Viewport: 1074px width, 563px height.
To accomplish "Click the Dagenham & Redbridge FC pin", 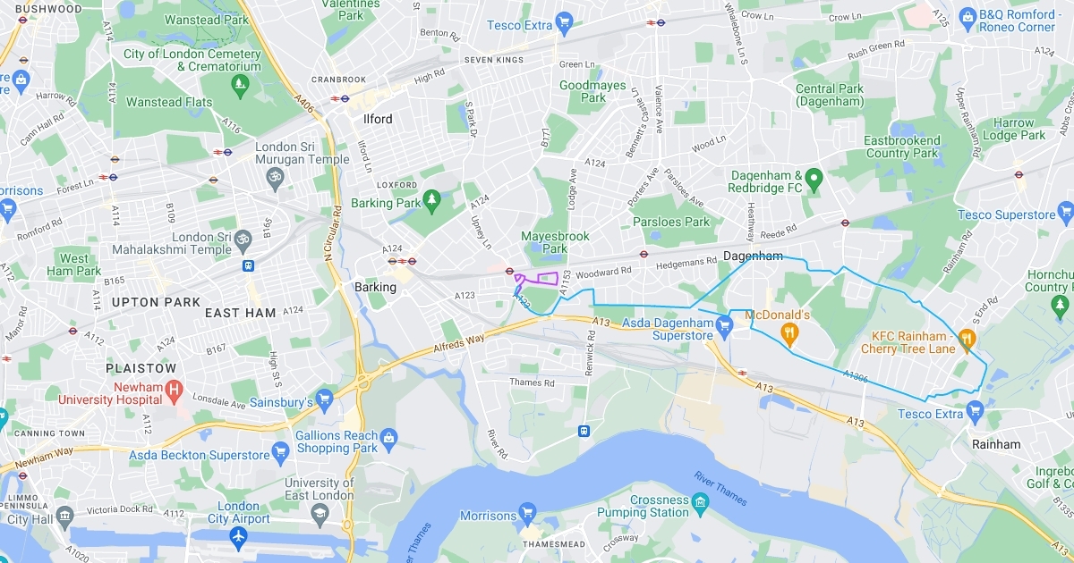I will coord(814,180).
